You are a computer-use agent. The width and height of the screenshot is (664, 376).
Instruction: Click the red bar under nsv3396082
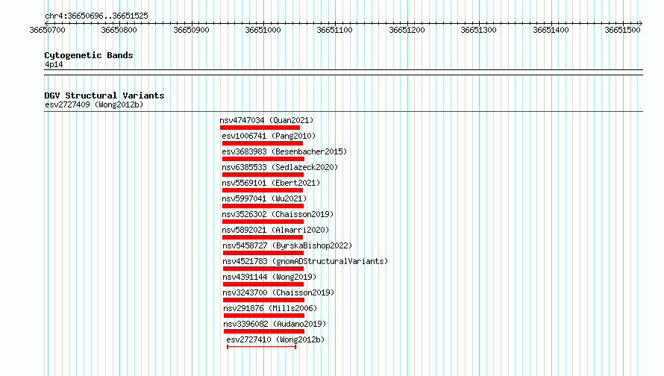(x=264, y=331)
